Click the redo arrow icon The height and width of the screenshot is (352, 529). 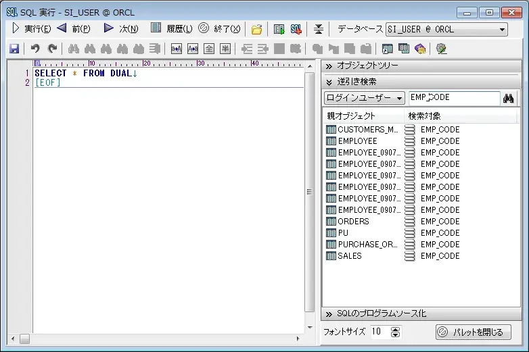point(52,49)
